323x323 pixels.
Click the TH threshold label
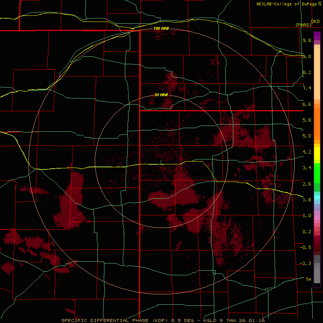308,280
